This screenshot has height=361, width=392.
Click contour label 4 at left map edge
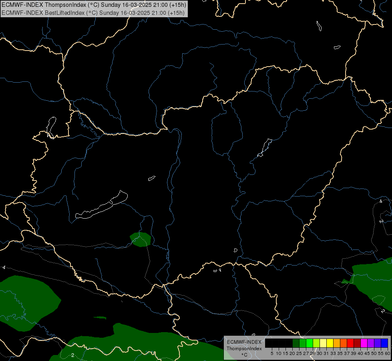[4, 268]
